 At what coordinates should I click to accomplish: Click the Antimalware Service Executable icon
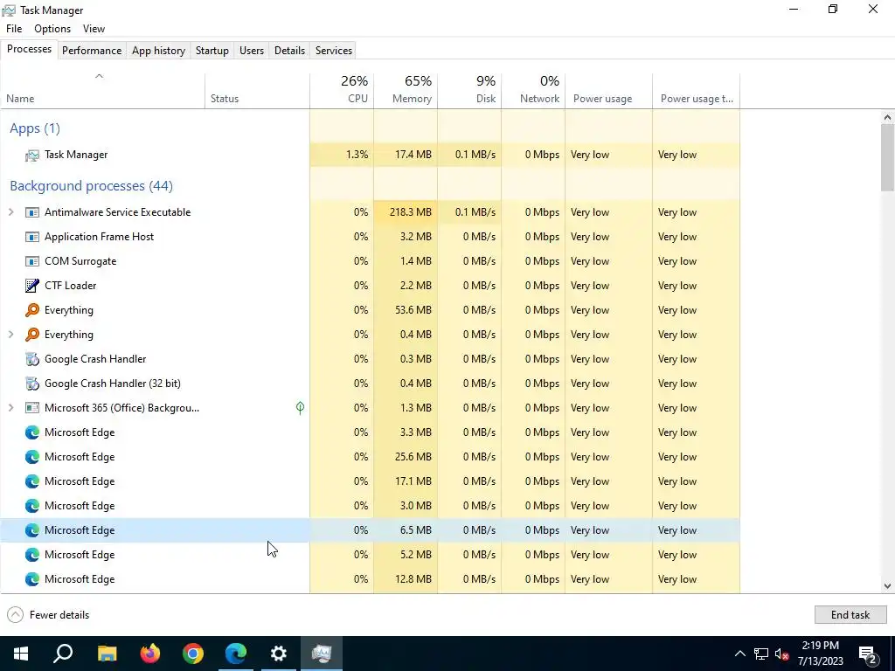click(x=32, y=212)
